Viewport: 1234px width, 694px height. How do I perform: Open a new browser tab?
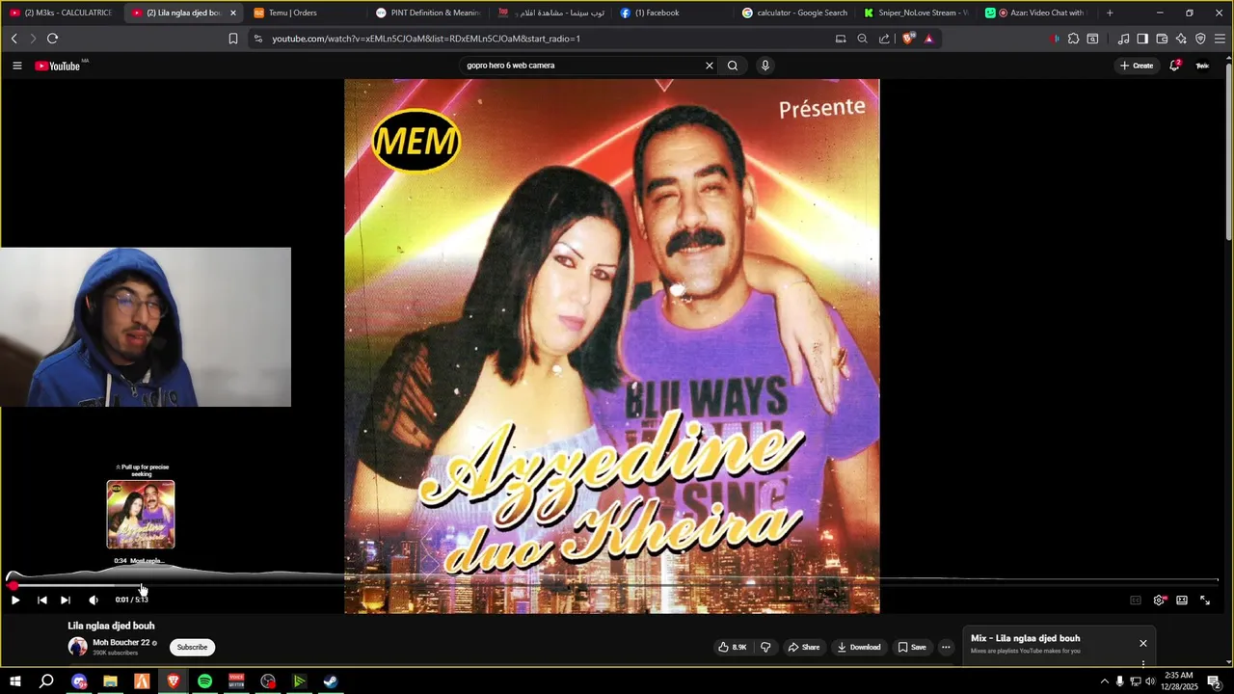tap(1110, 13)
